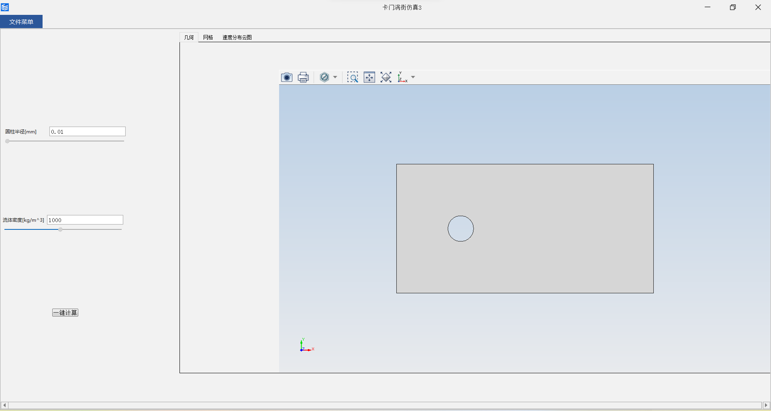The width and height of the screenshot is (771, 411).
Task: Click the transparency sphere icon
Action: coord(324,77)
